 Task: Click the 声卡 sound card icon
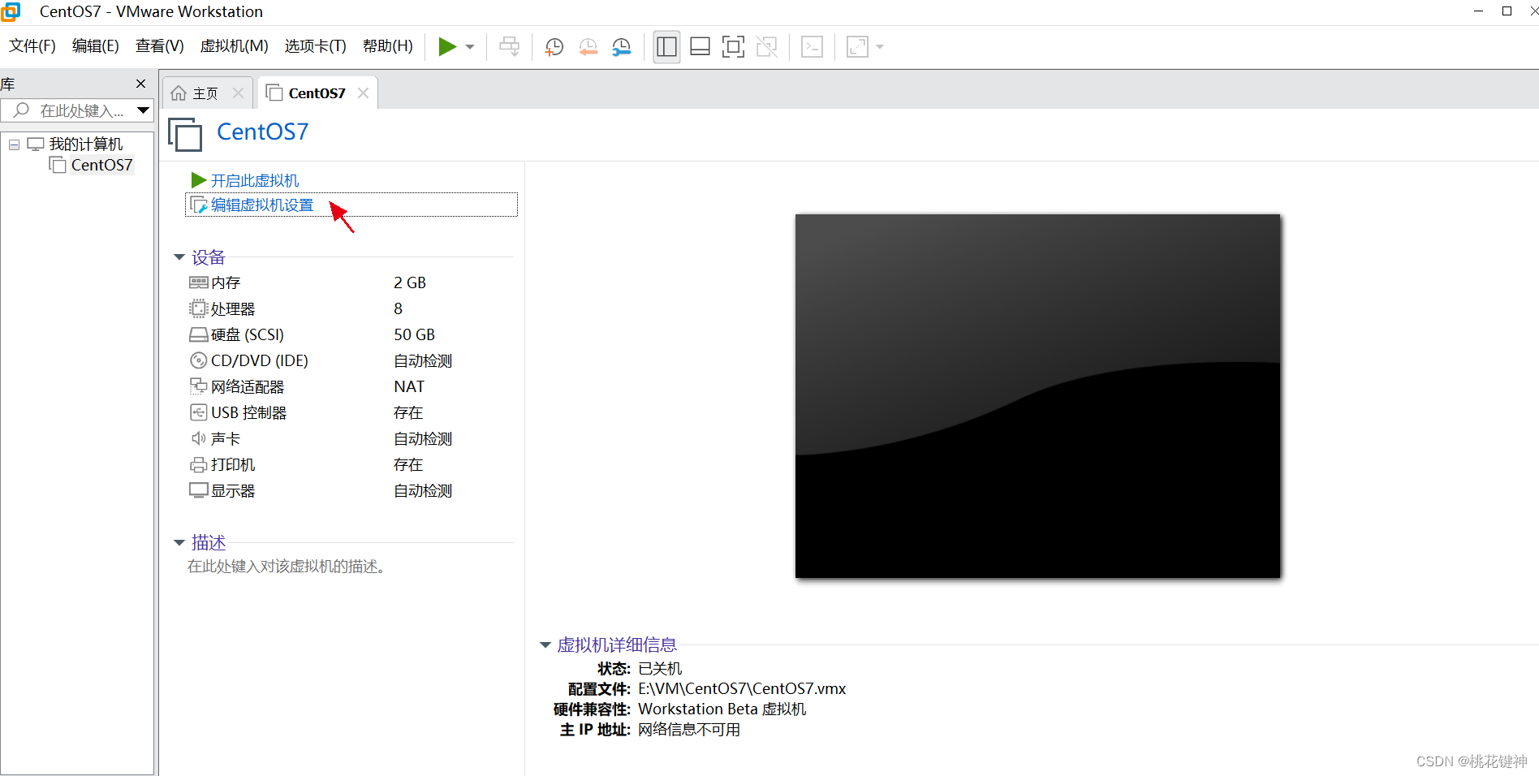click(x=198, y=438)
